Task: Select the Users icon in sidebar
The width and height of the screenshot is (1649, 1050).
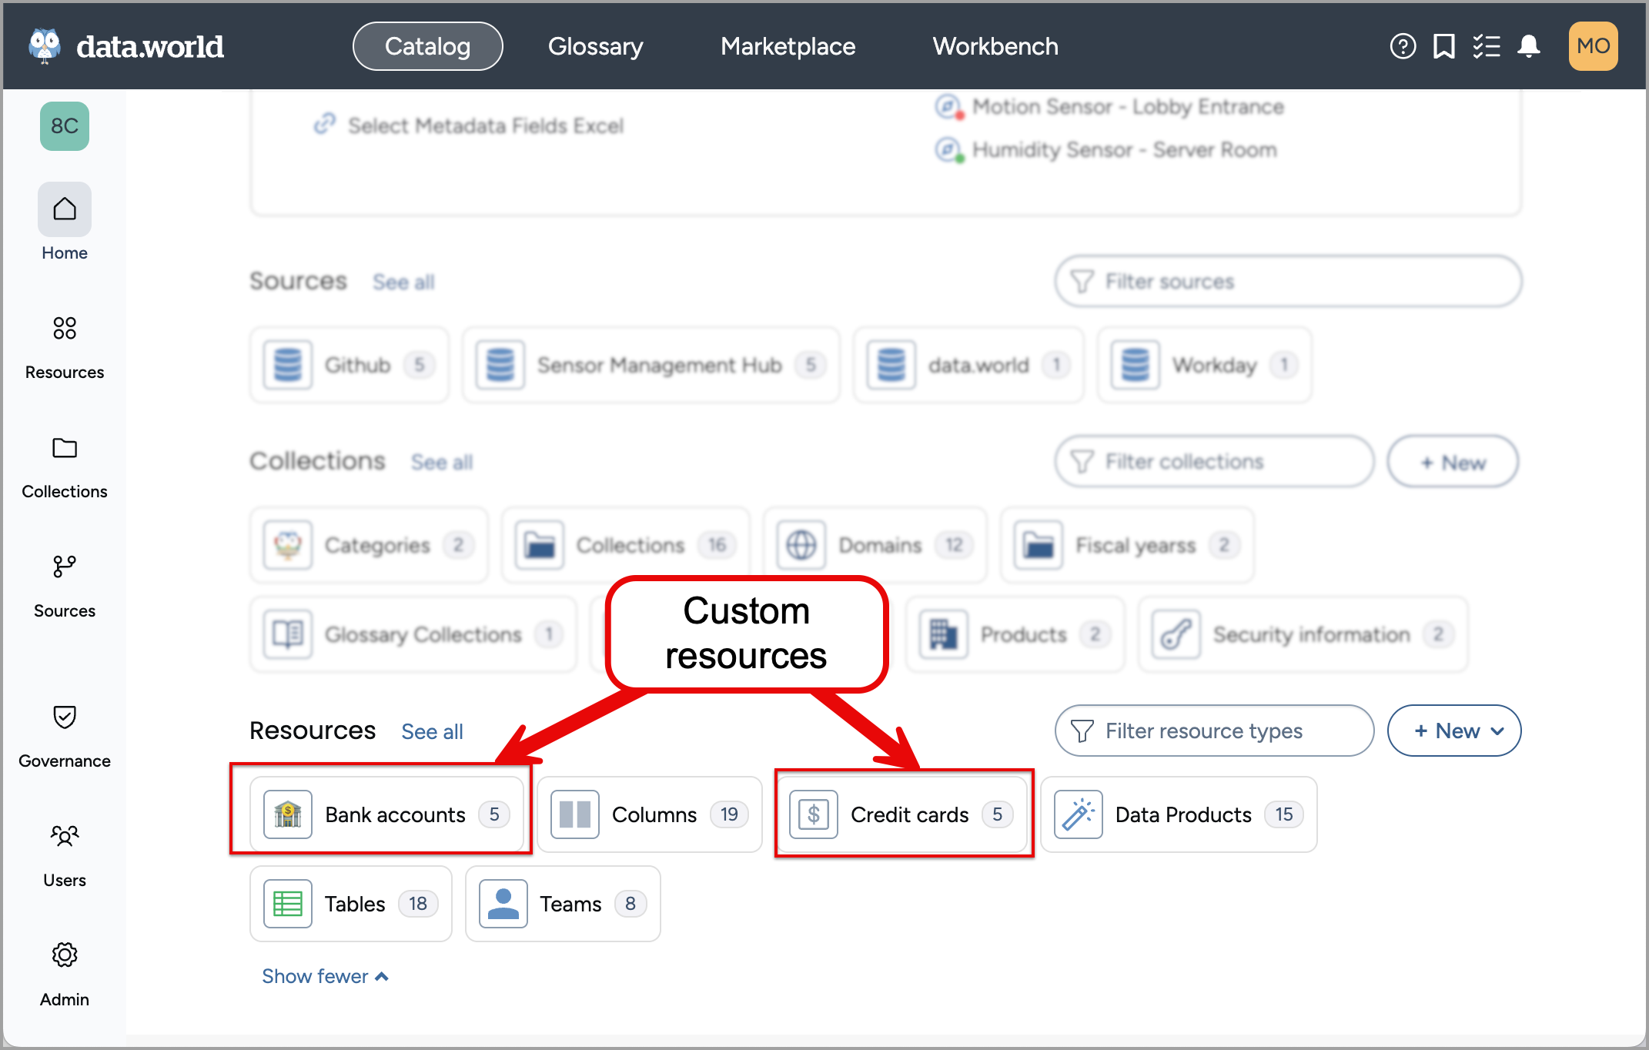Action: (64, 837)
